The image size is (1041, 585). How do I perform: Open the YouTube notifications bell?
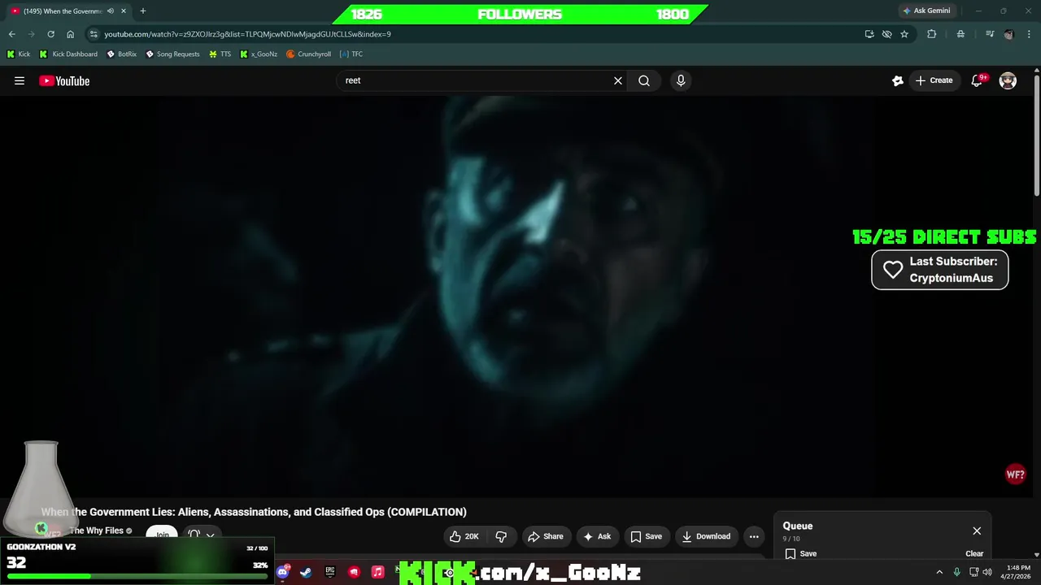tap(977, 80)
